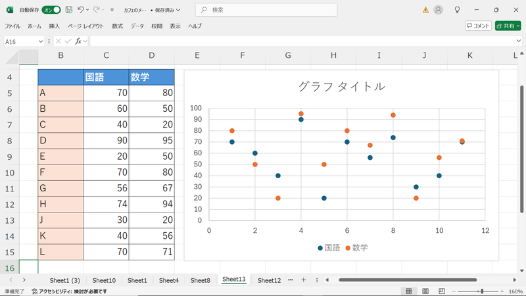Click the horizontal scrollbar right arrow
Viewport: 526px width, 296px height.
coord(515,280)
